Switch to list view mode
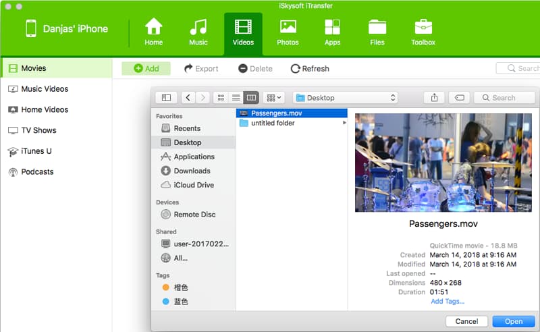The width and height of the screenshot is (540, 332). click(x=236, y=98)
